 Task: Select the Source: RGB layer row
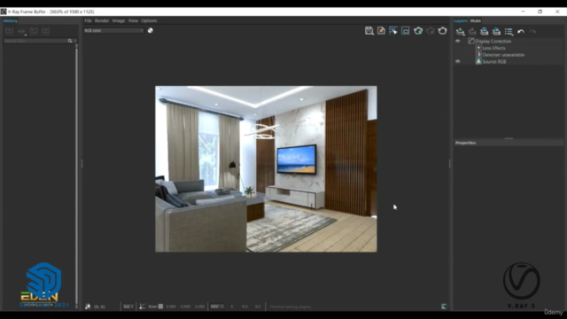(509, 61)
